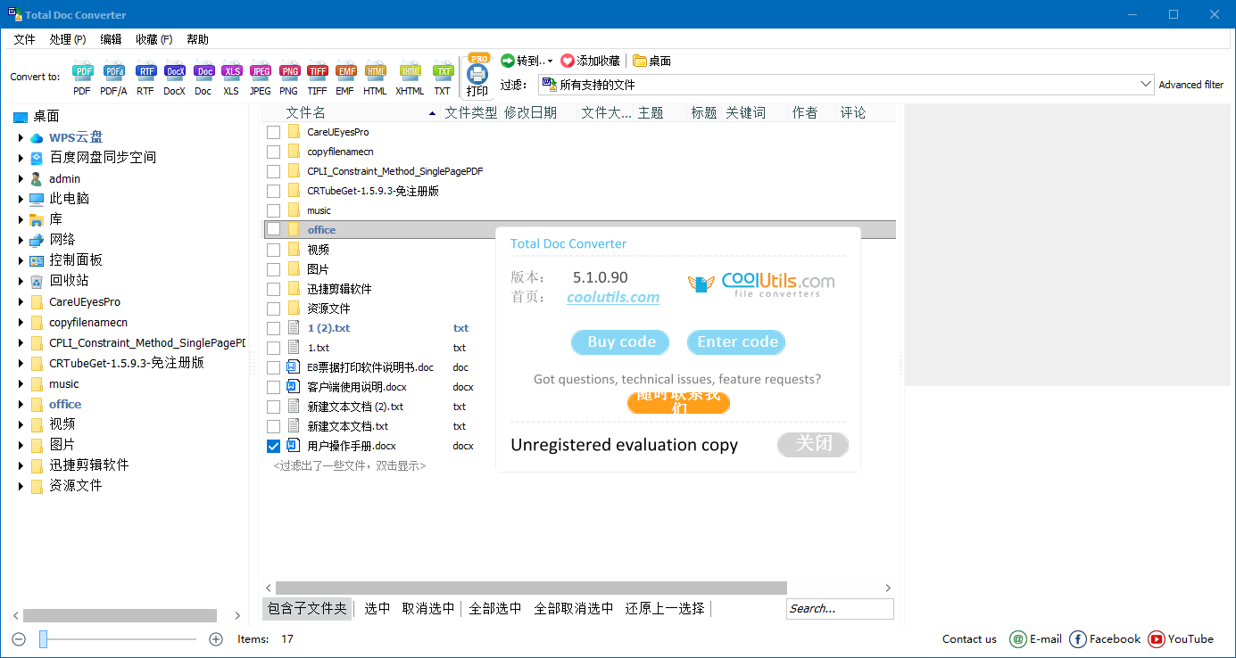This screenshot has height=658, width=1236.
Task: Adjust the zoom slider handle
Action: pyautogui.click(x=43, y=638)
